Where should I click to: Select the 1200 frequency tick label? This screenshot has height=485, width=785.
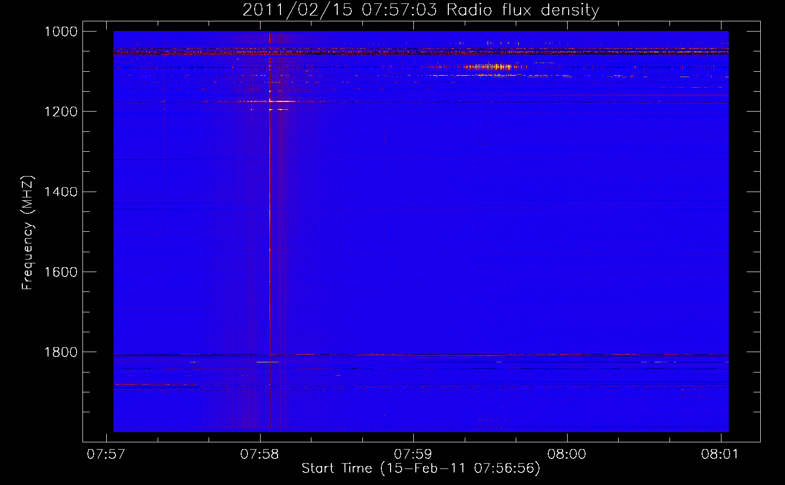pyautogui.click(x=61, y=112)
